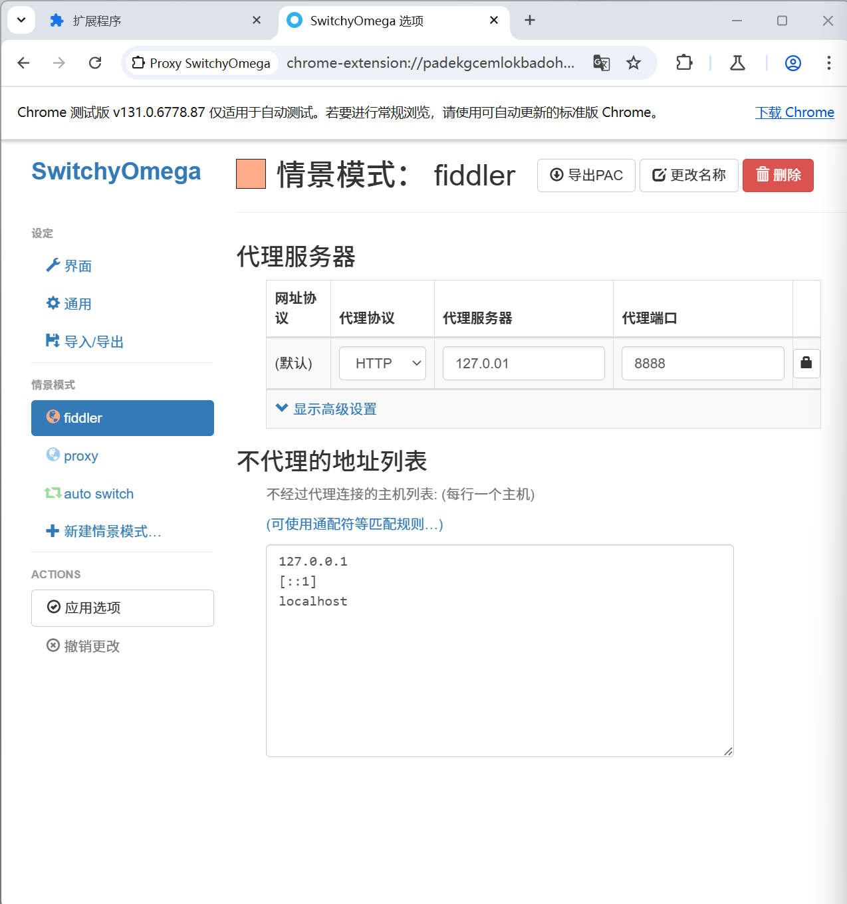Export the profile with 导出PAC button
Viewport: 847px width, 904px height.
tap(586, 175)
